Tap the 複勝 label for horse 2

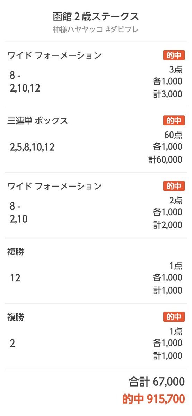tap(16, 317)
